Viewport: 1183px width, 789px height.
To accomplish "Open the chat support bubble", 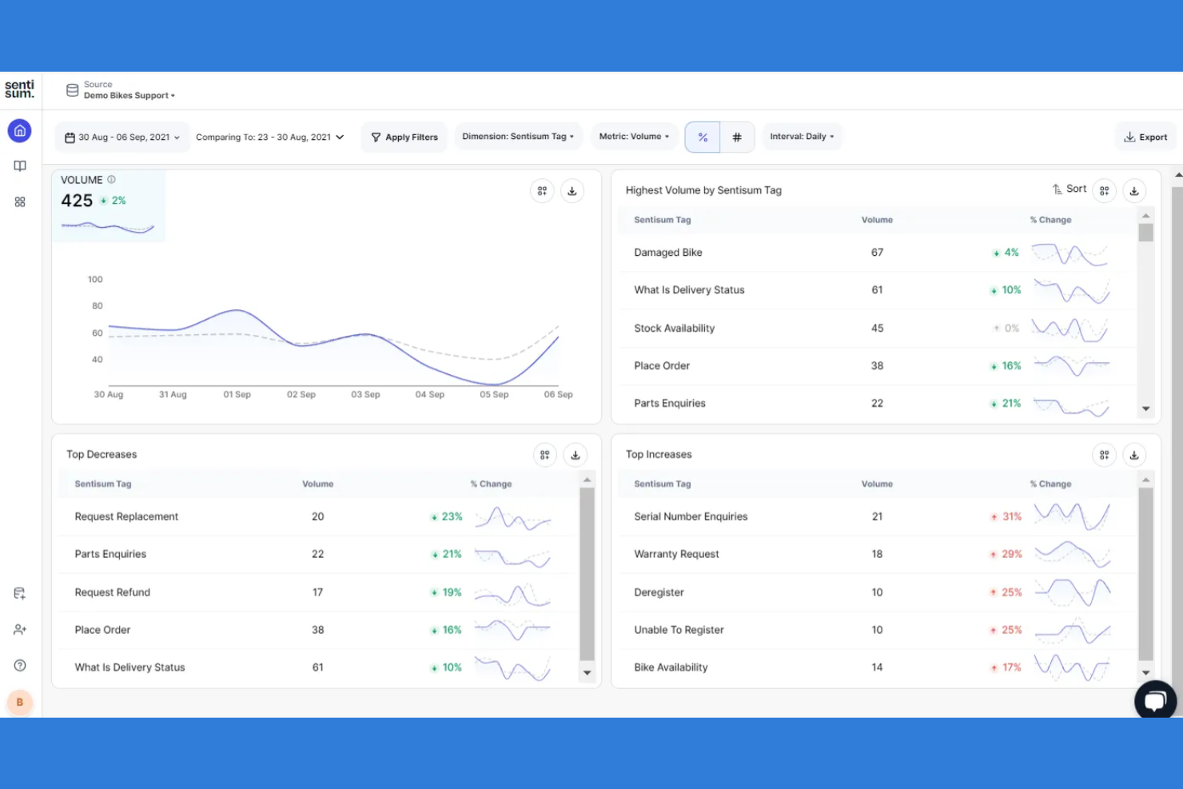I will [1155, 699].
